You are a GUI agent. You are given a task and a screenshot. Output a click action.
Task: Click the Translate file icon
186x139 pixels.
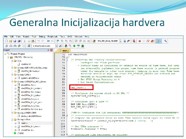(x=7, y=46)
